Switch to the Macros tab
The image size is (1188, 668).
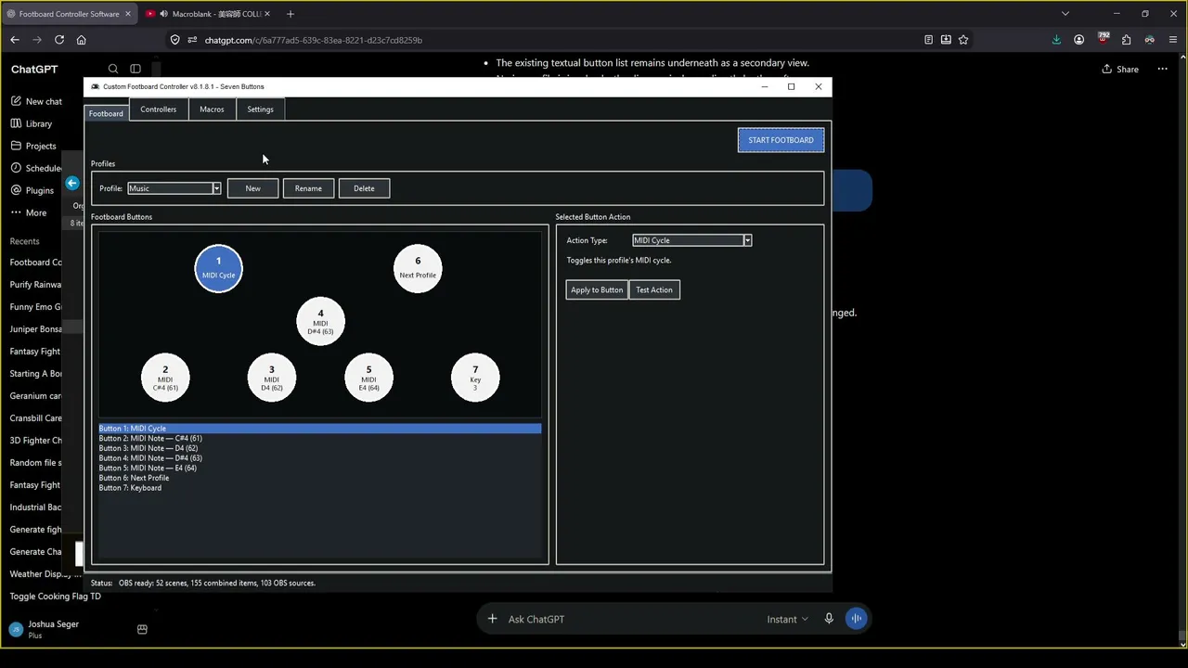(212, 109)
